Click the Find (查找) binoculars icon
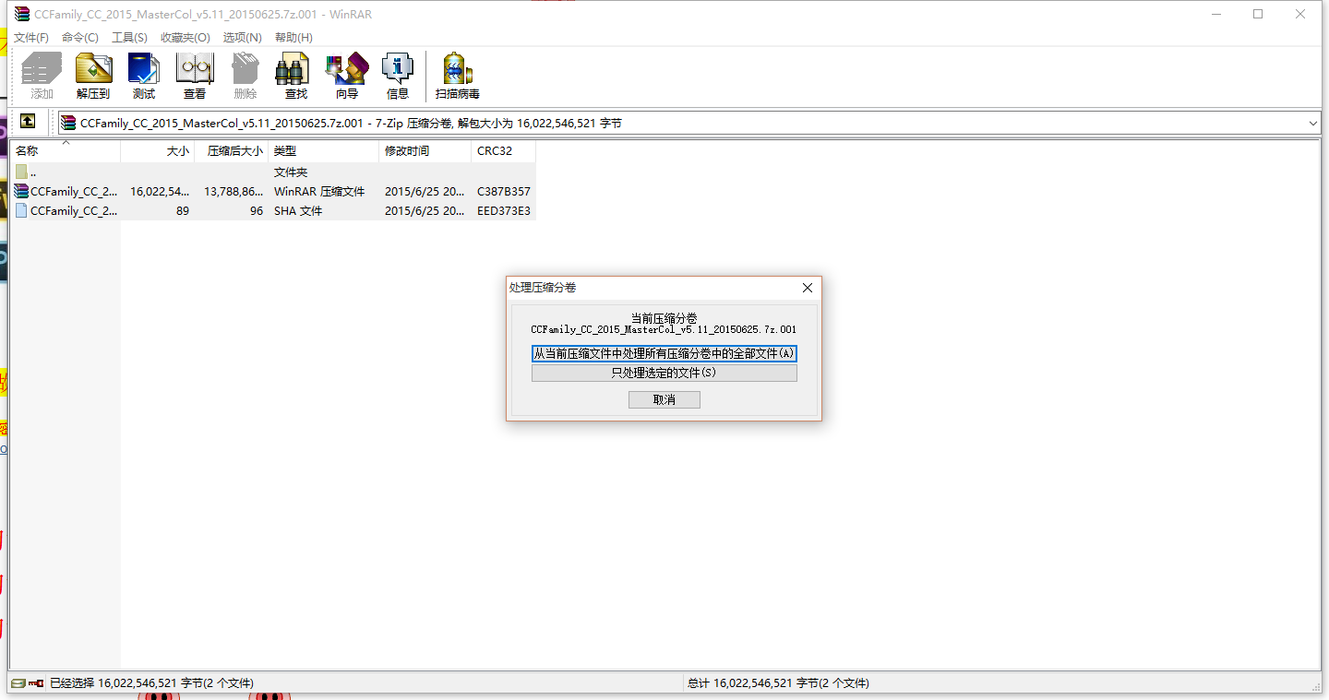This screenshot has height=700, width=1329. (295, 77)
